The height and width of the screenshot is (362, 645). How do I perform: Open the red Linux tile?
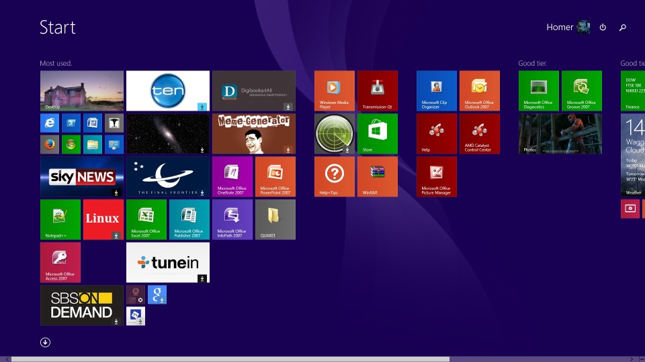103,220
